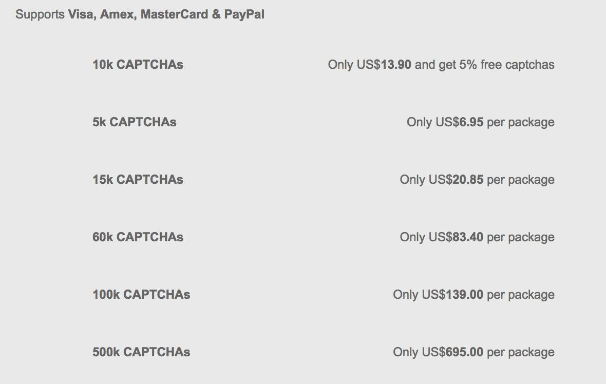Click the Only US$20.85 per package price

[477, 180]
